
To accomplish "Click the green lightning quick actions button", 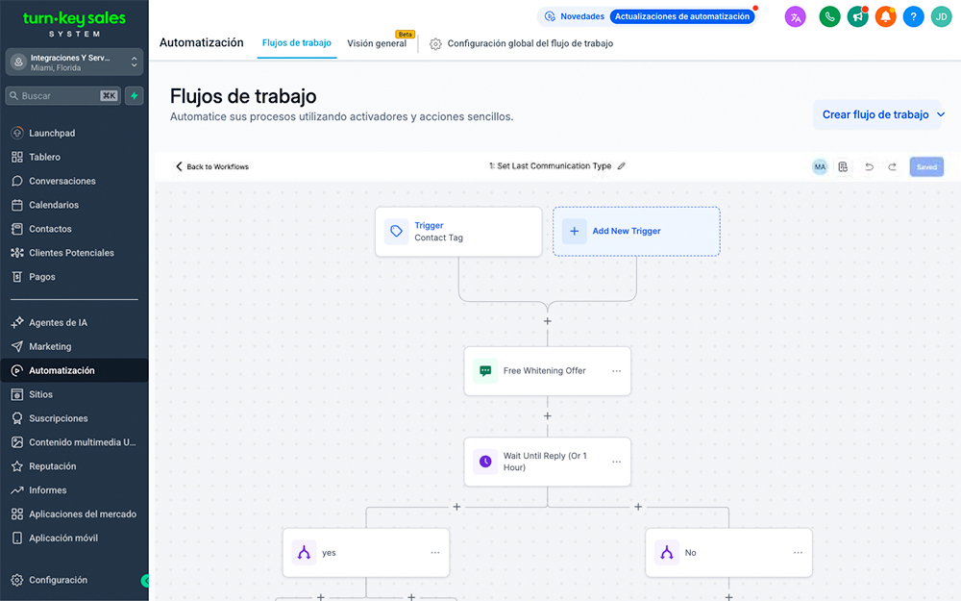I will point(135,95).
